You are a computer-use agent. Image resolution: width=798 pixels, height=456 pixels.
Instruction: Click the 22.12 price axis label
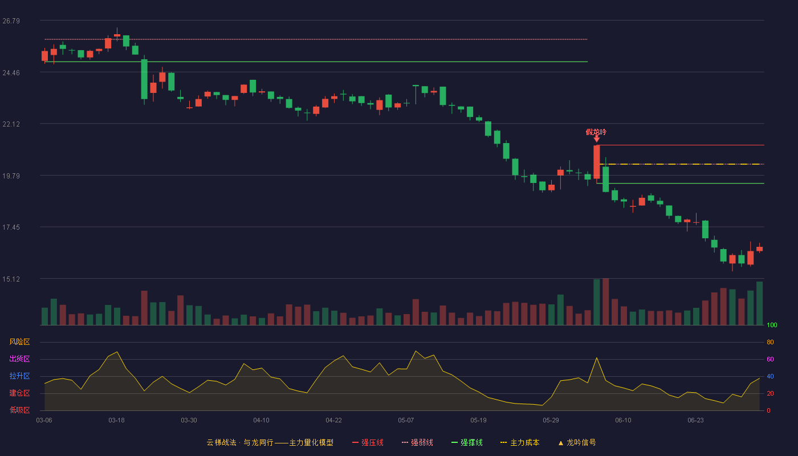[x=11, y=124]
